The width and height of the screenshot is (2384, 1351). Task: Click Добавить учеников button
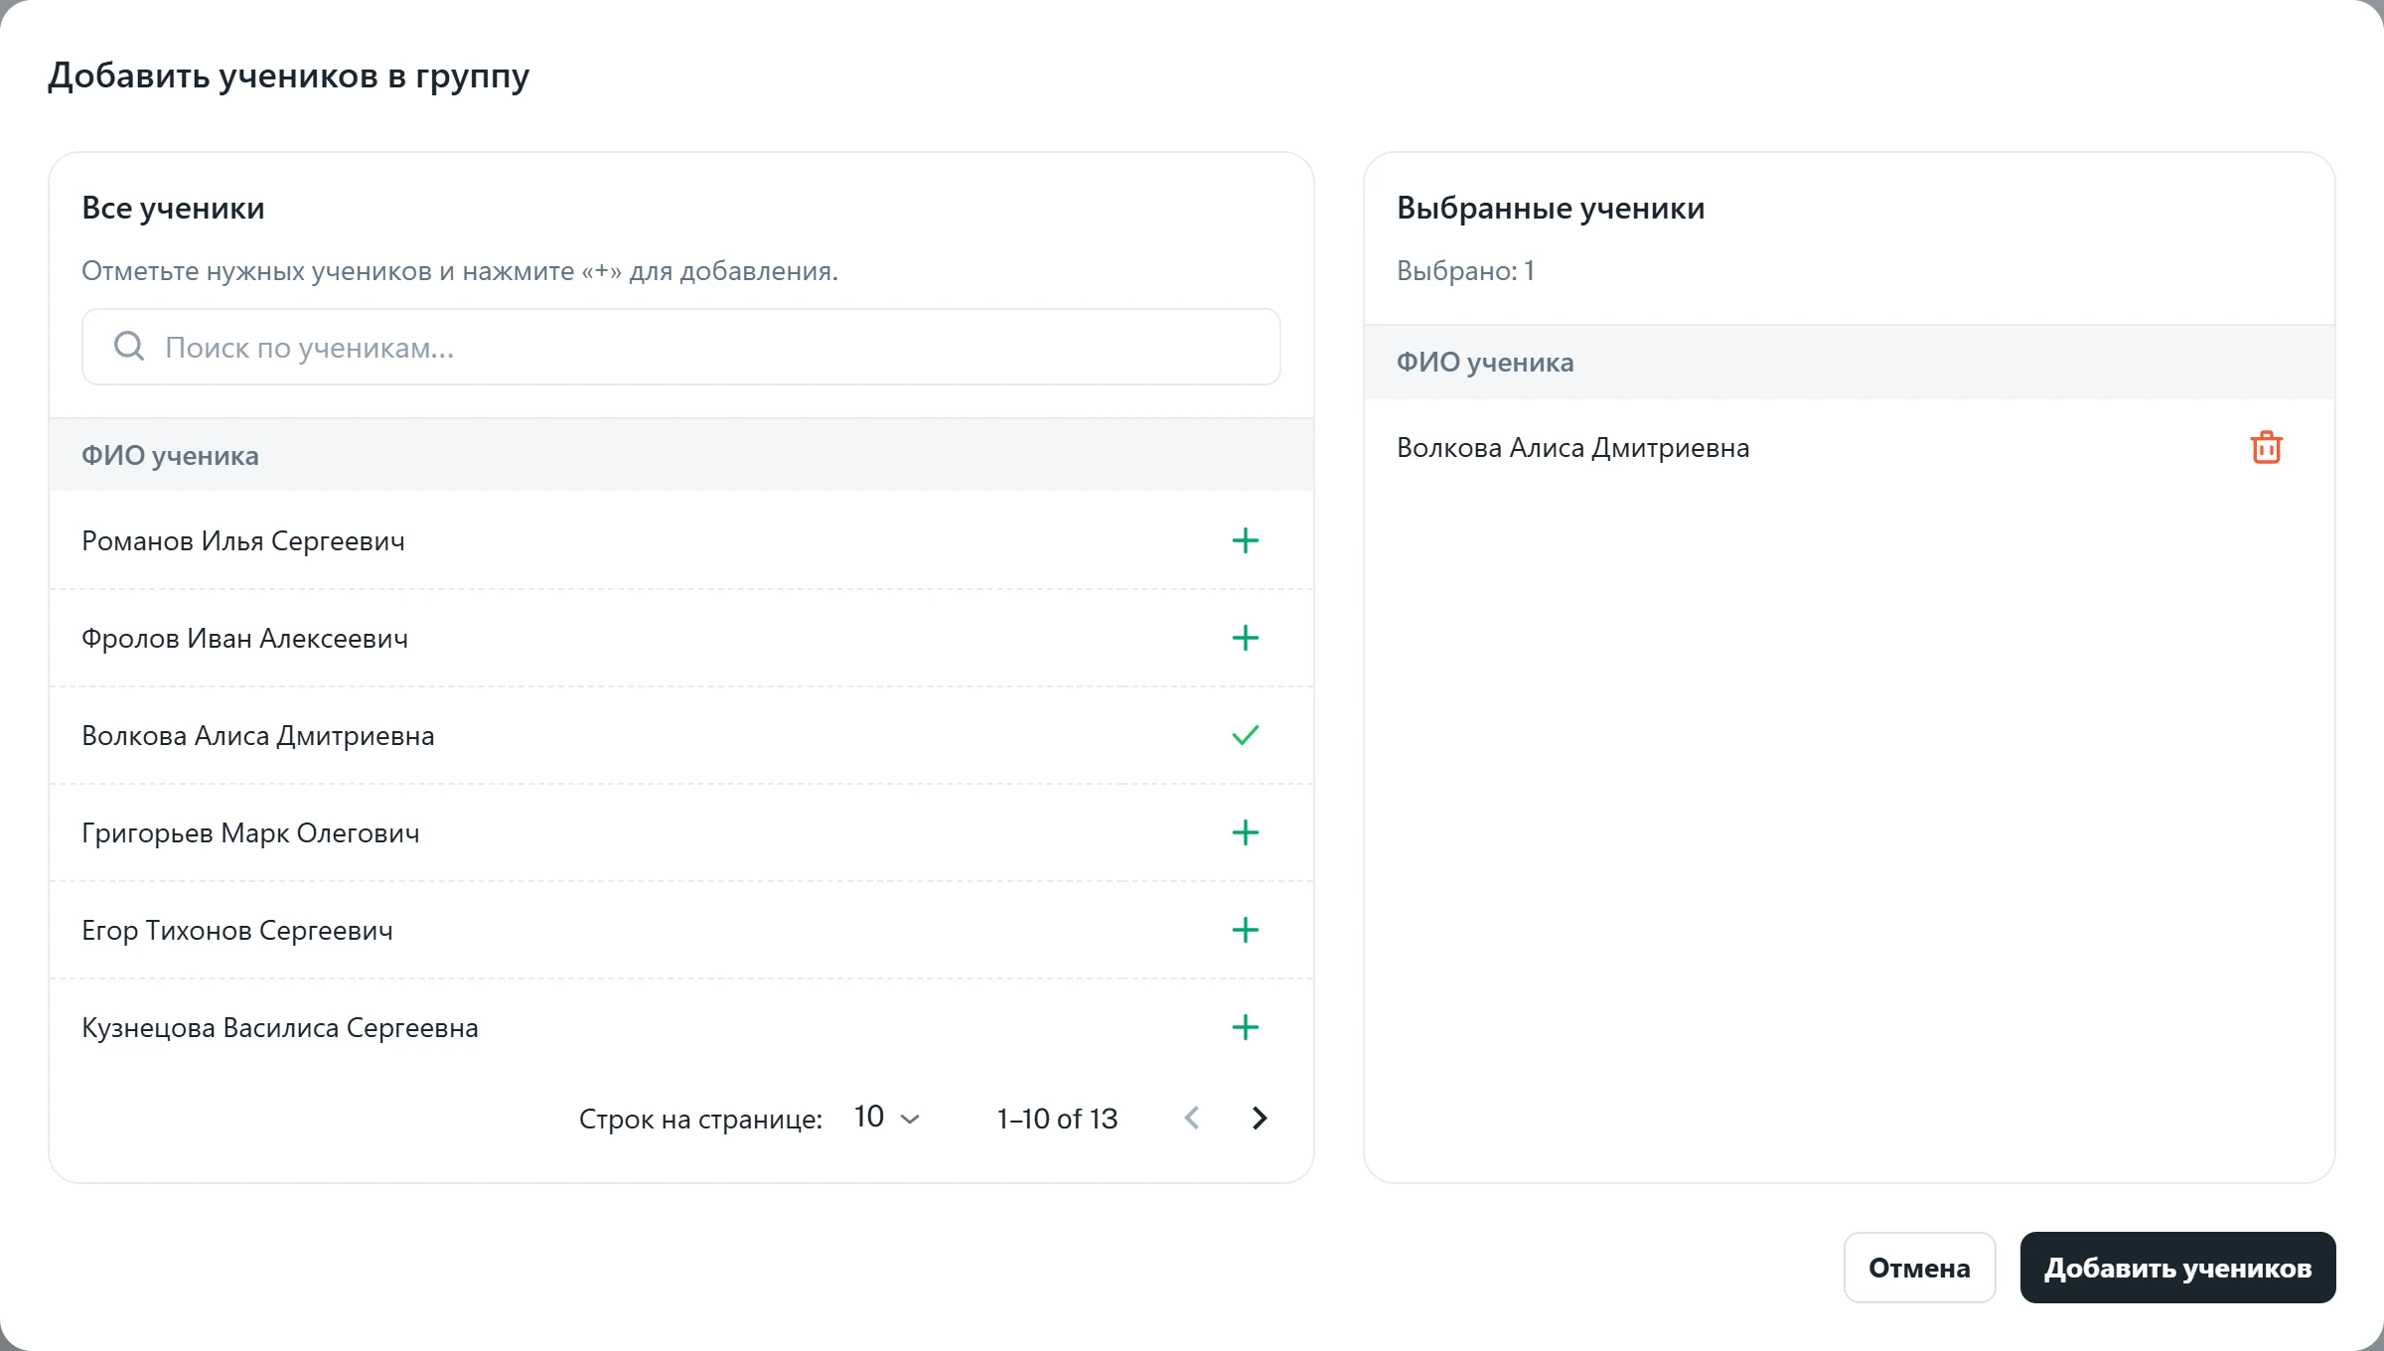pyautogui.click(x=2177, y=1268)
